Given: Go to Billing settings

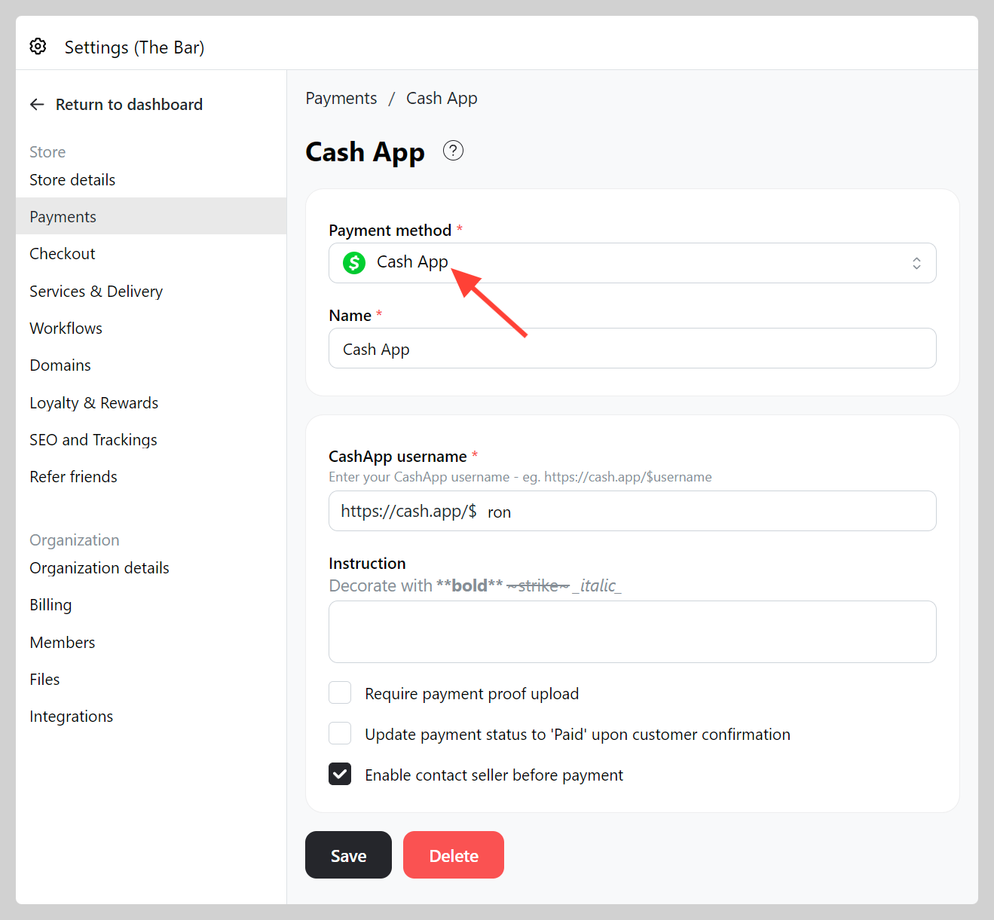Looking at the screenshot, I should pos(50,605).
